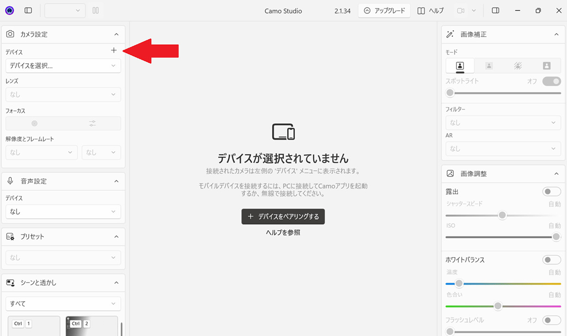
Task: Select the third background-removal mode icon
Action: [x=518, y=66]
